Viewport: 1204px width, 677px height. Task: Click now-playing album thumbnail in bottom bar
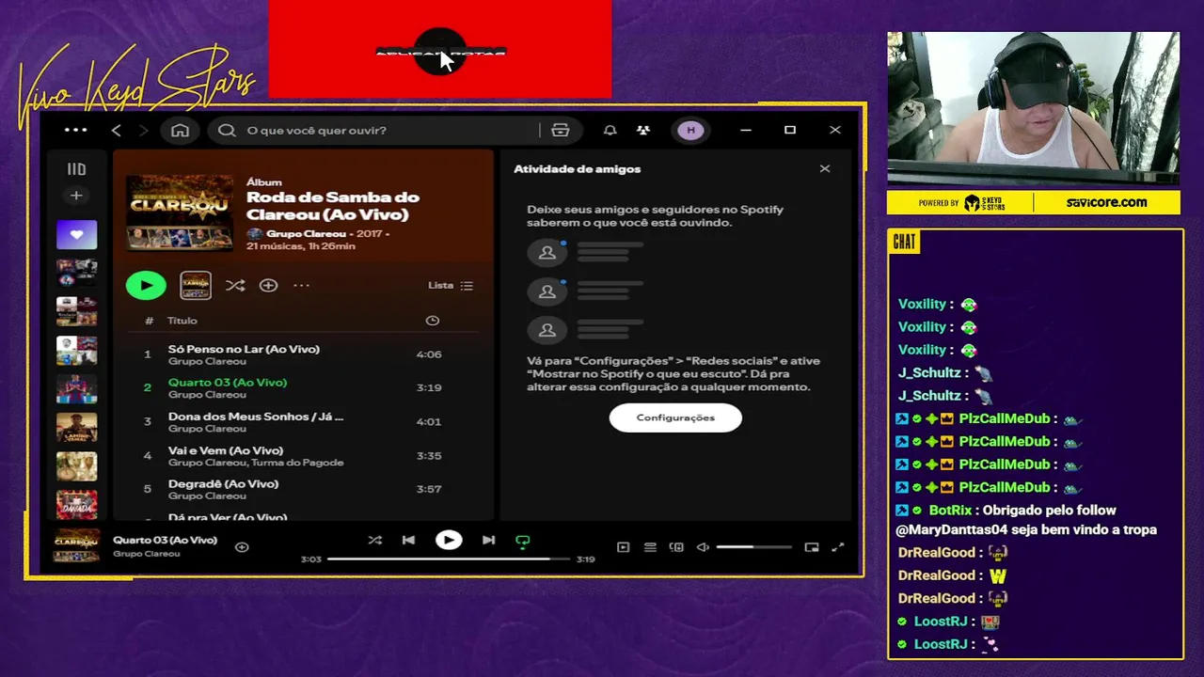point(76,545)
